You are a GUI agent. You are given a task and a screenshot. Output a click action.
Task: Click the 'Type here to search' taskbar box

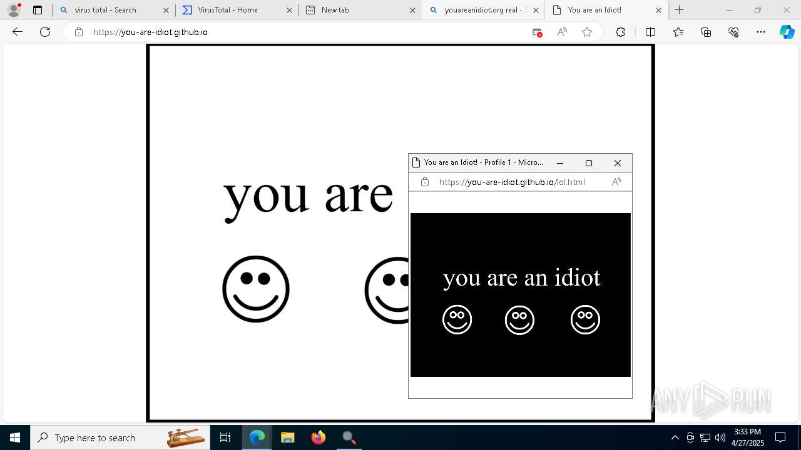click(121, 437)
